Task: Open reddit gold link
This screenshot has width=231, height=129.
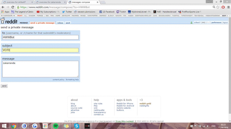Action: point(145,104)
